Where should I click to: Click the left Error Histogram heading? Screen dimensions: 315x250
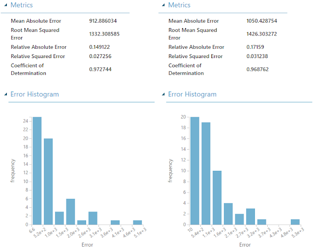click(x=34, y=94)
